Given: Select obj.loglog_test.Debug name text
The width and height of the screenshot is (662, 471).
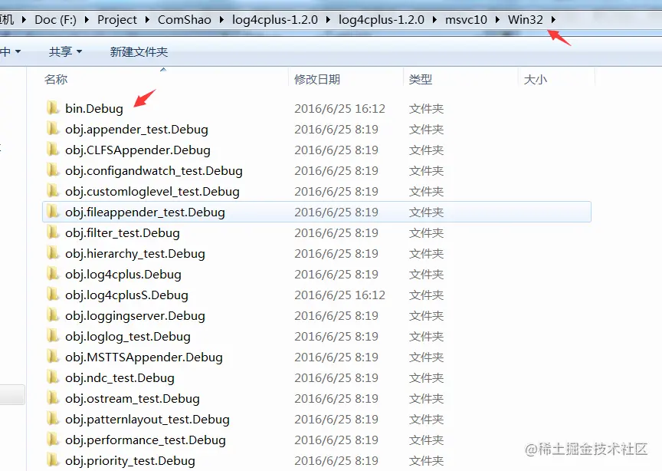Looking at the screenshot, I should coord(127,337).
